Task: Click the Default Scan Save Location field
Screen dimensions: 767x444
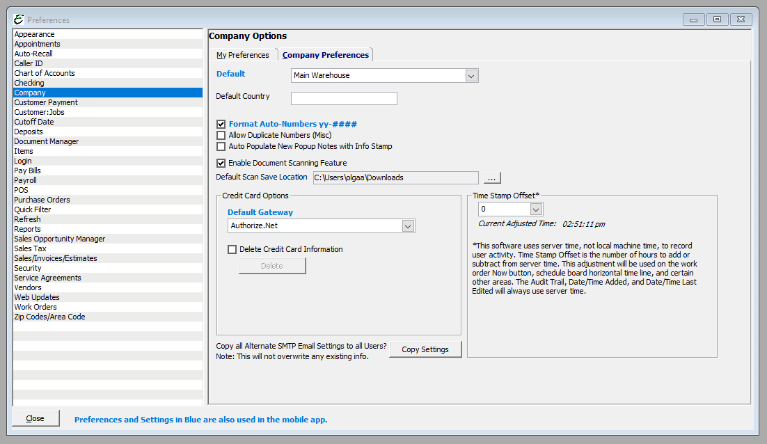Action: [396, 177]
